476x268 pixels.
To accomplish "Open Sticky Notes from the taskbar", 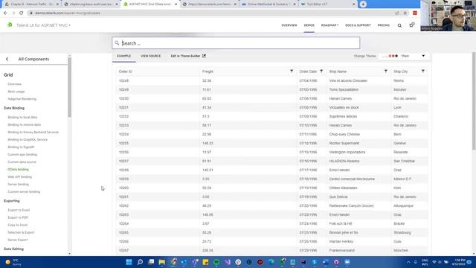I will 205,262.
